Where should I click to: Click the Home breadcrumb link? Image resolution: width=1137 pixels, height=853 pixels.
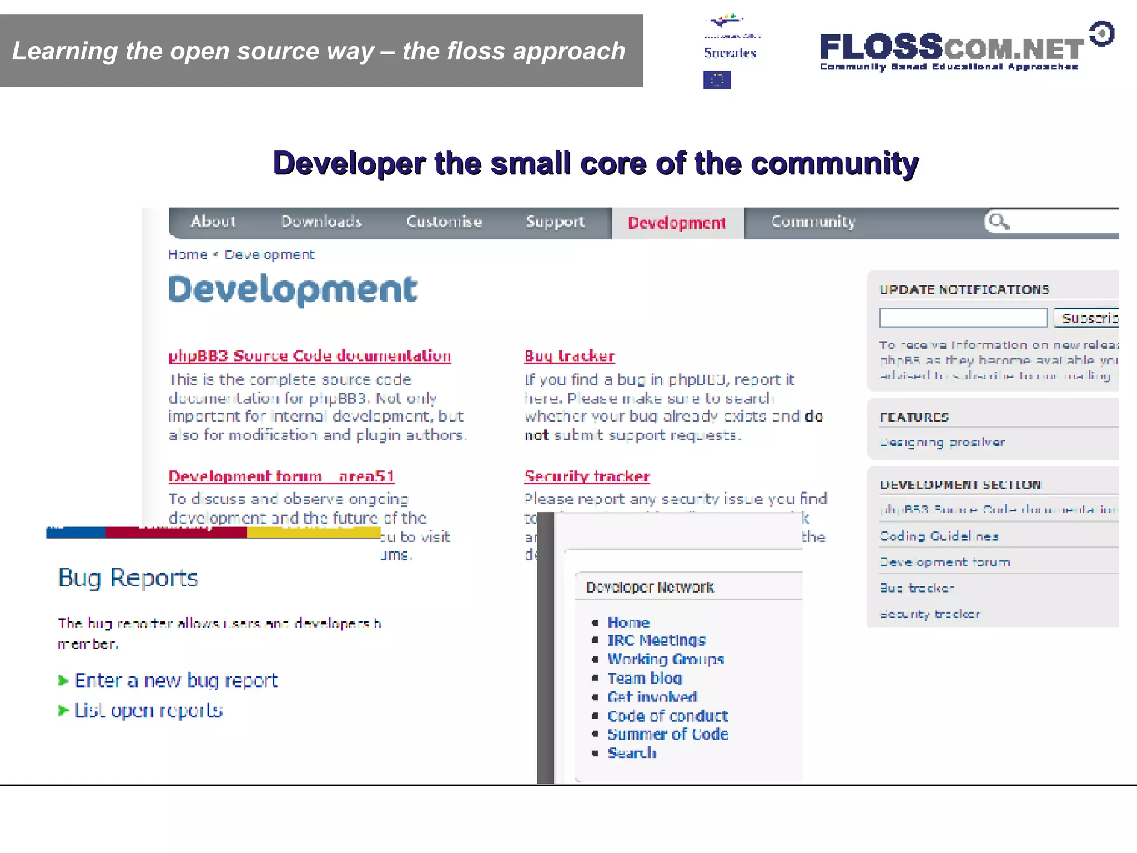pyautogui.click(x=188, y=254)
